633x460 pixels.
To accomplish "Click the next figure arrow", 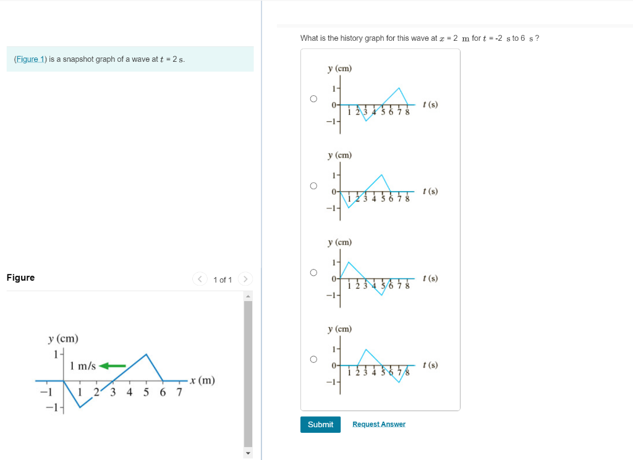I will (245, 279).
